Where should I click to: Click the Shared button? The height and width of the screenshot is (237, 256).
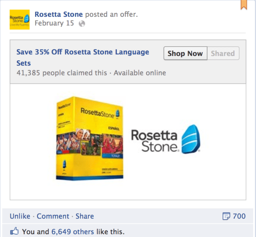(x=223, y=54)
